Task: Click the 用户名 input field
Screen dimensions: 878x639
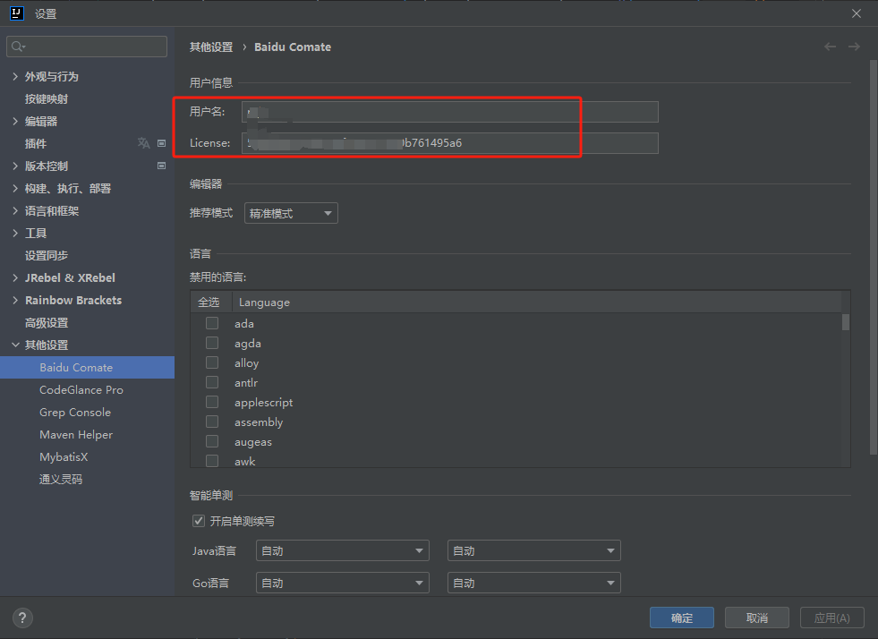Action: [450, 112]
